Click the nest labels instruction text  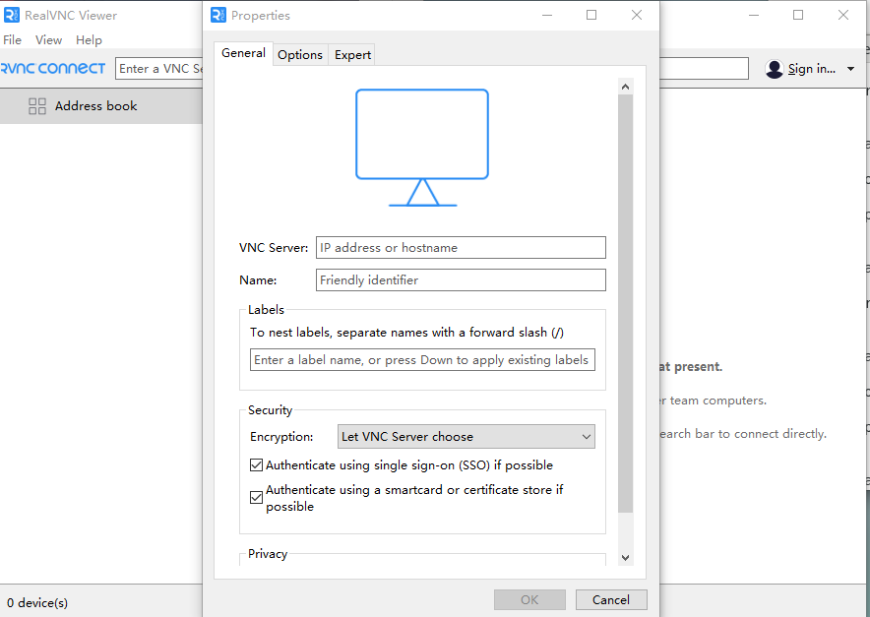[x=406, y=333]
